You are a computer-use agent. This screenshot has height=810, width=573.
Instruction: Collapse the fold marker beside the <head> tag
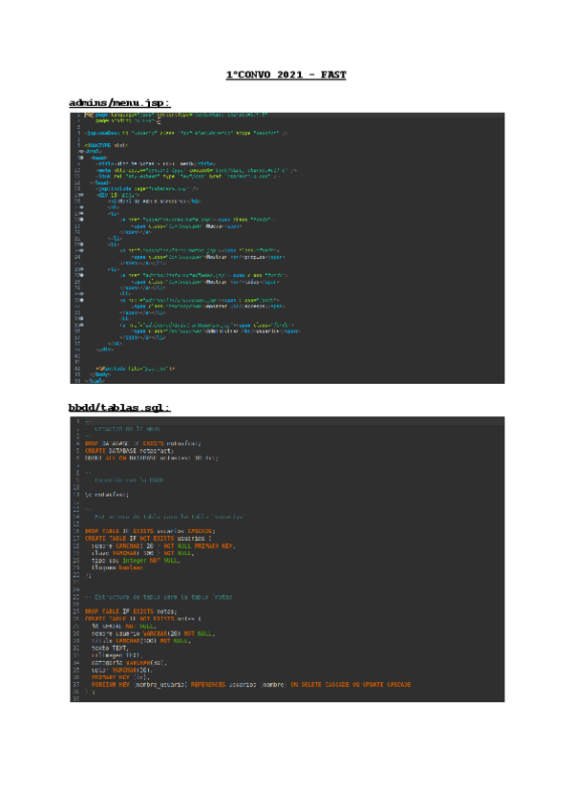(81, 156)
